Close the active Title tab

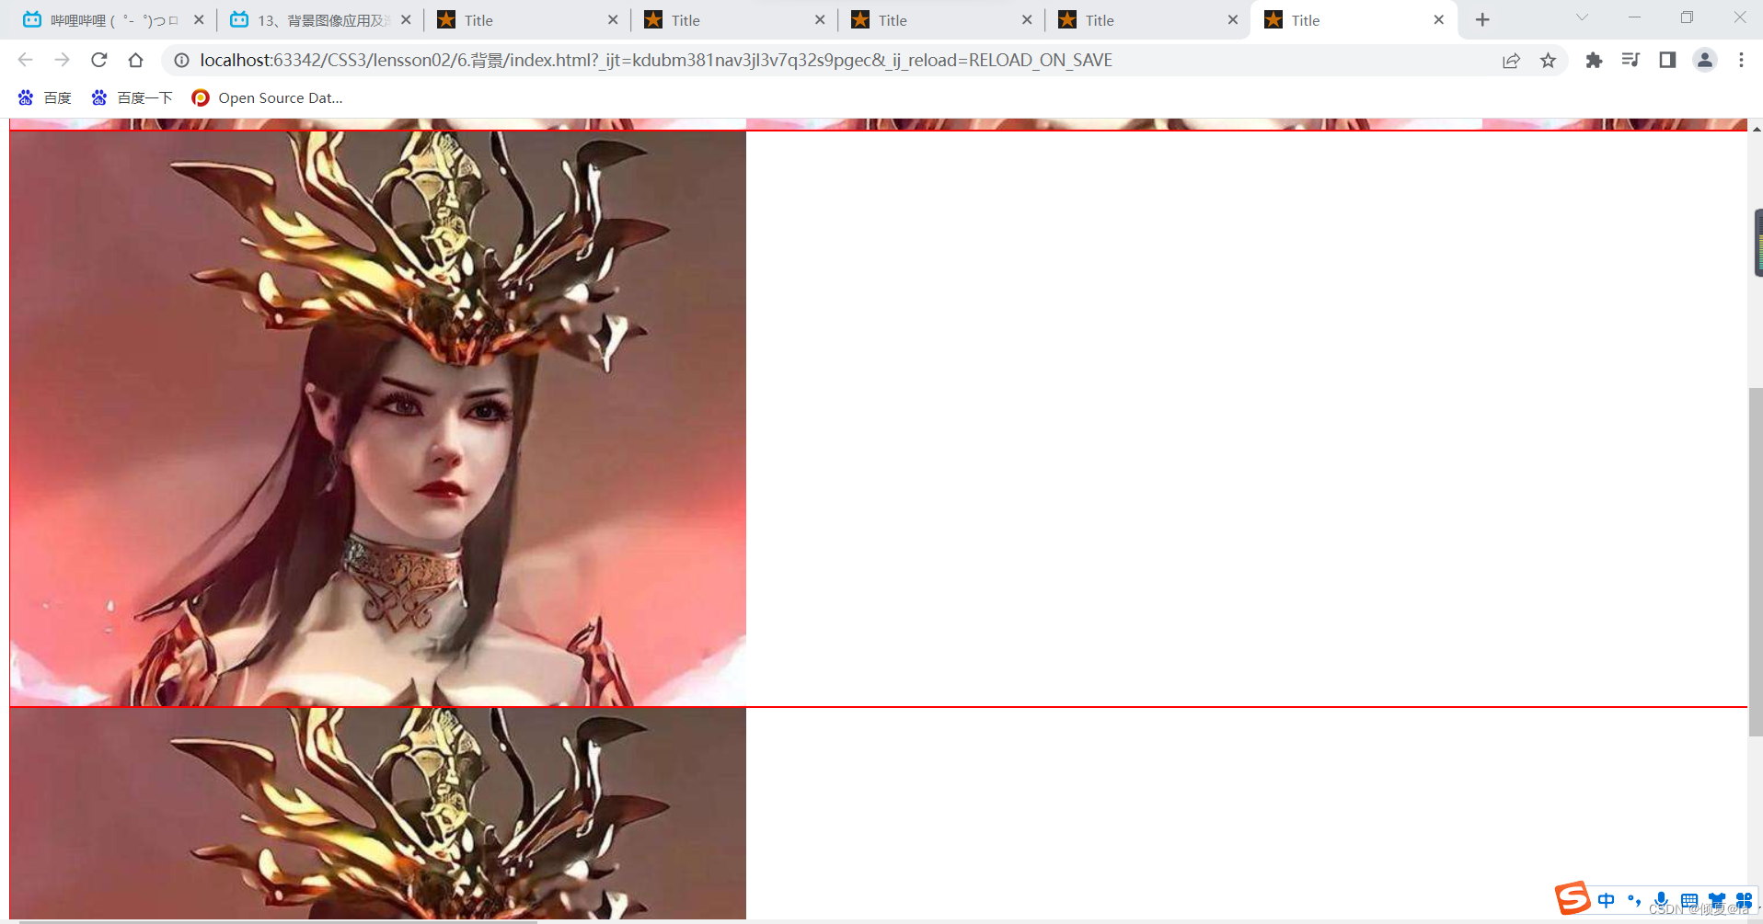tap(1439, 19)
